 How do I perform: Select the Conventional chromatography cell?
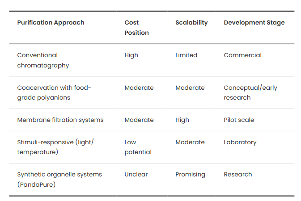[x=43, y=60]
